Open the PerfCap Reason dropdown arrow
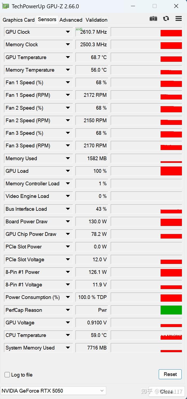187x399 pixels. [x=68, y=310]
